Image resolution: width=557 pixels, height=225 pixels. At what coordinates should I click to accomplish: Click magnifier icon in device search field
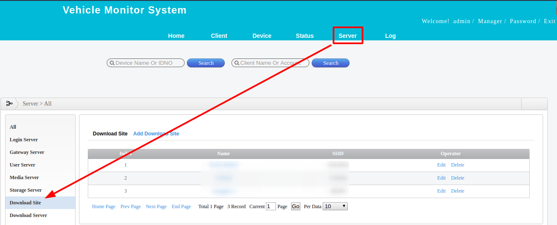tap(112, 63)
